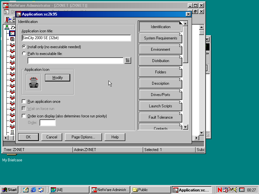The height and width of the screenshot is (194, 259).
Task: Select the highlighted application object in the tree
Action: 12,33
